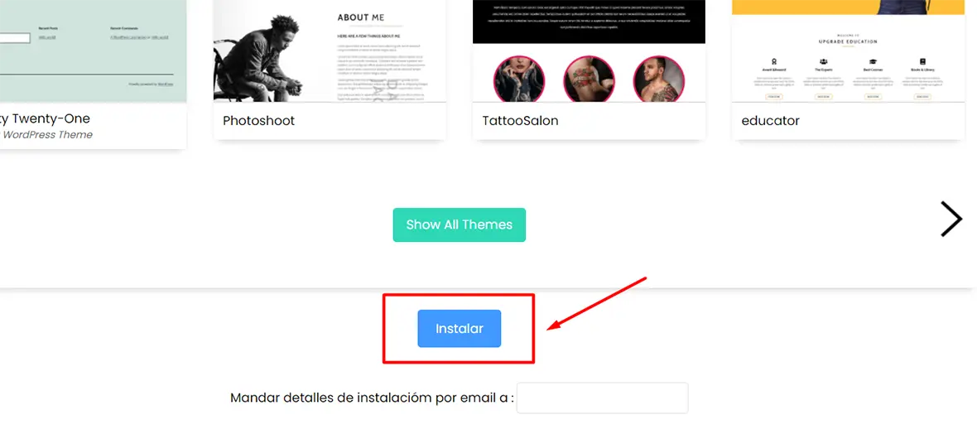Click the book library icon in educator preview
977x434 pixels.
pos(923,62)
